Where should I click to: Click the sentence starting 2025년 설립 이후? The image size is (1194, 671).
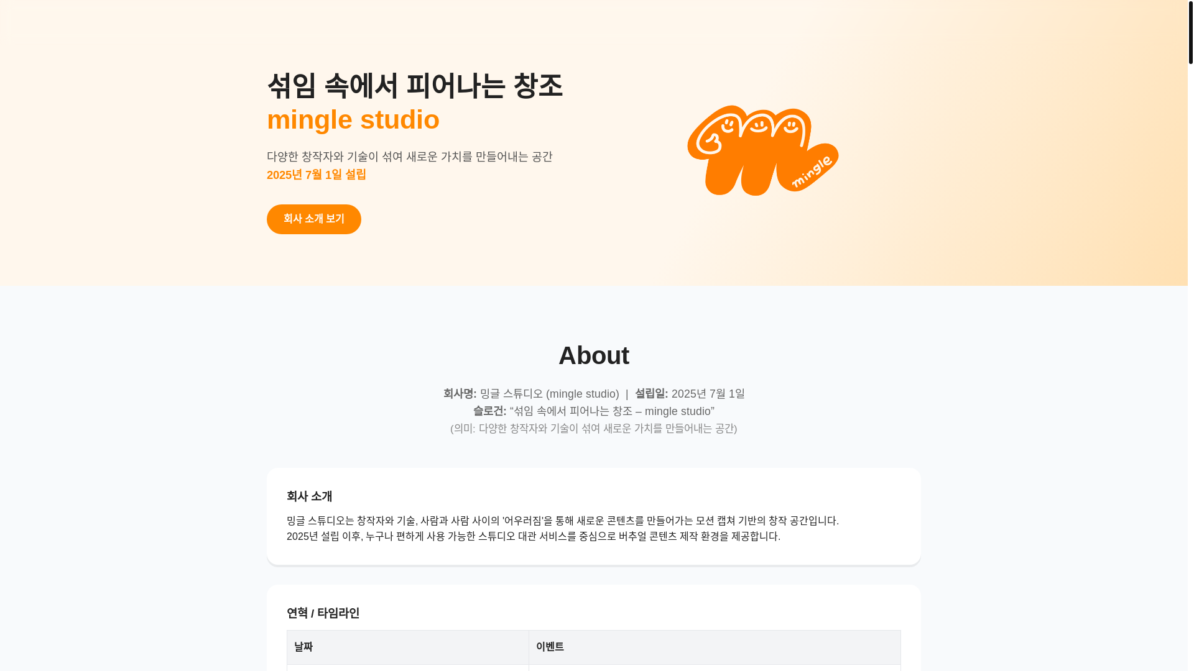(x=533, y=536)
